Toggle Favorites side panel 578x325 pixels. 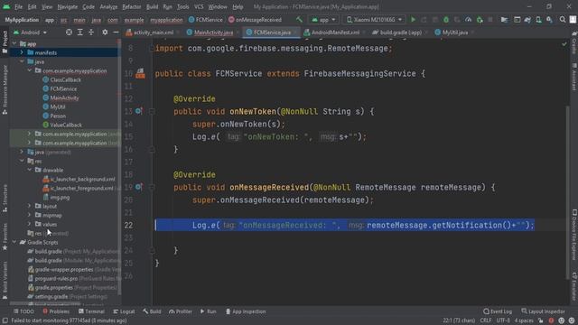pyautogui.click(x=5, y=237)
